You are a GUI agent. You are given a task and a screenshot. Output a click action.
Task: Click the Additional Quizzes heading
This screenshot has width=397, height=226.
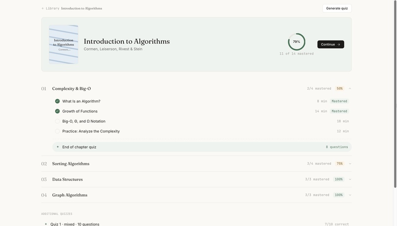pyautogui.click(x=57, y=214)
